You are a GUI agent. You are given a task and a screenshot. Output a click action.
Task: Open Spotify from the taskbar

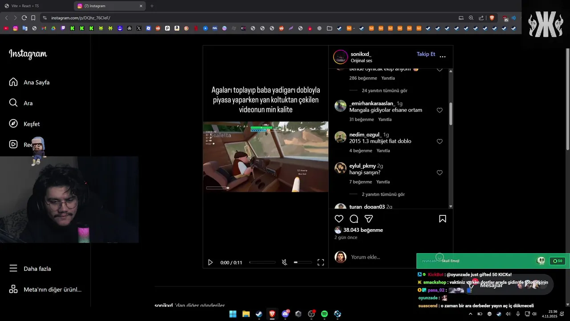tap(324, 314)
